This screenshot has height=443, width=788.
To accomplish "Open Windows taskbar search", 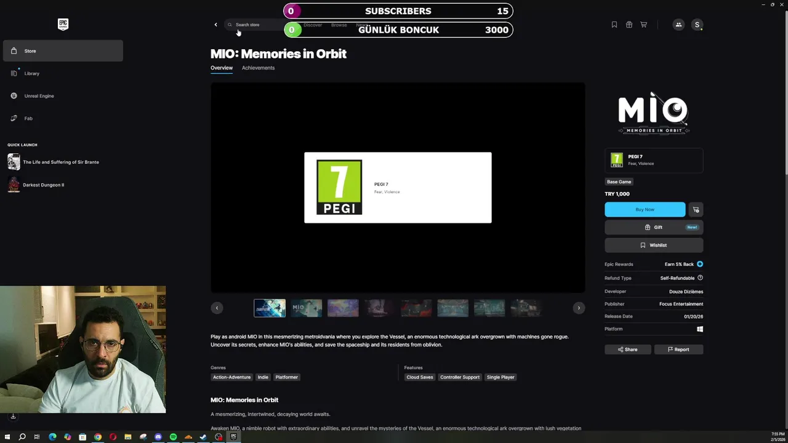I will tap(22, 437).
